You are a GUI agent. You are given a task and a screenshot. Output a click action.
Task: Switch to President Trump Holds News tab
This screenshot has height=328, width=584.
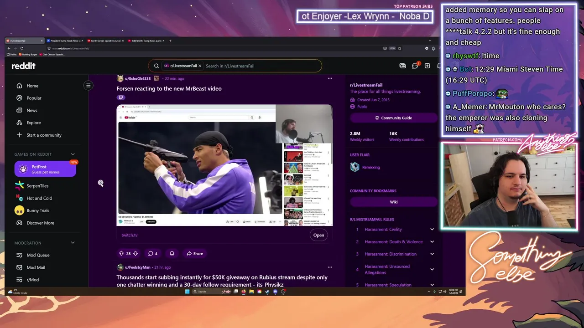click(65, 41)
